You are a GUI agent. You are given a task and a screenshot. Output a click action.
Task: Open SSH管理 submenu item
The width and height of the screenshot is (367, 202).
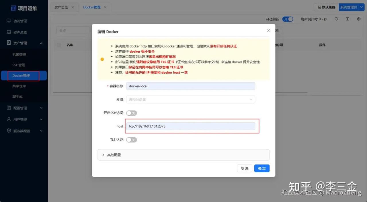[19, 65]
